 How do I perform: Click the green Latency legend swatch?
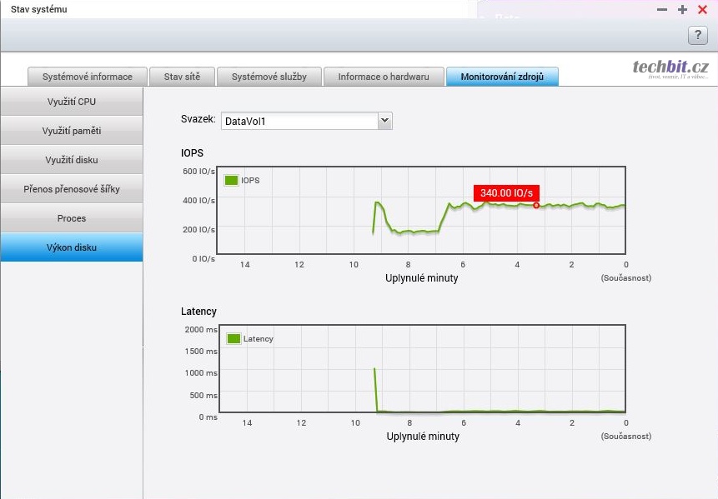point(233,339)
